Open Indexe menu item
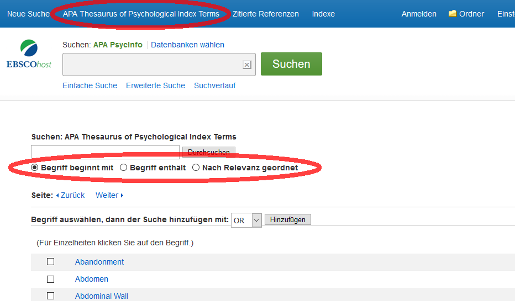Screen dimensions: 515x301 click(323, 14)
